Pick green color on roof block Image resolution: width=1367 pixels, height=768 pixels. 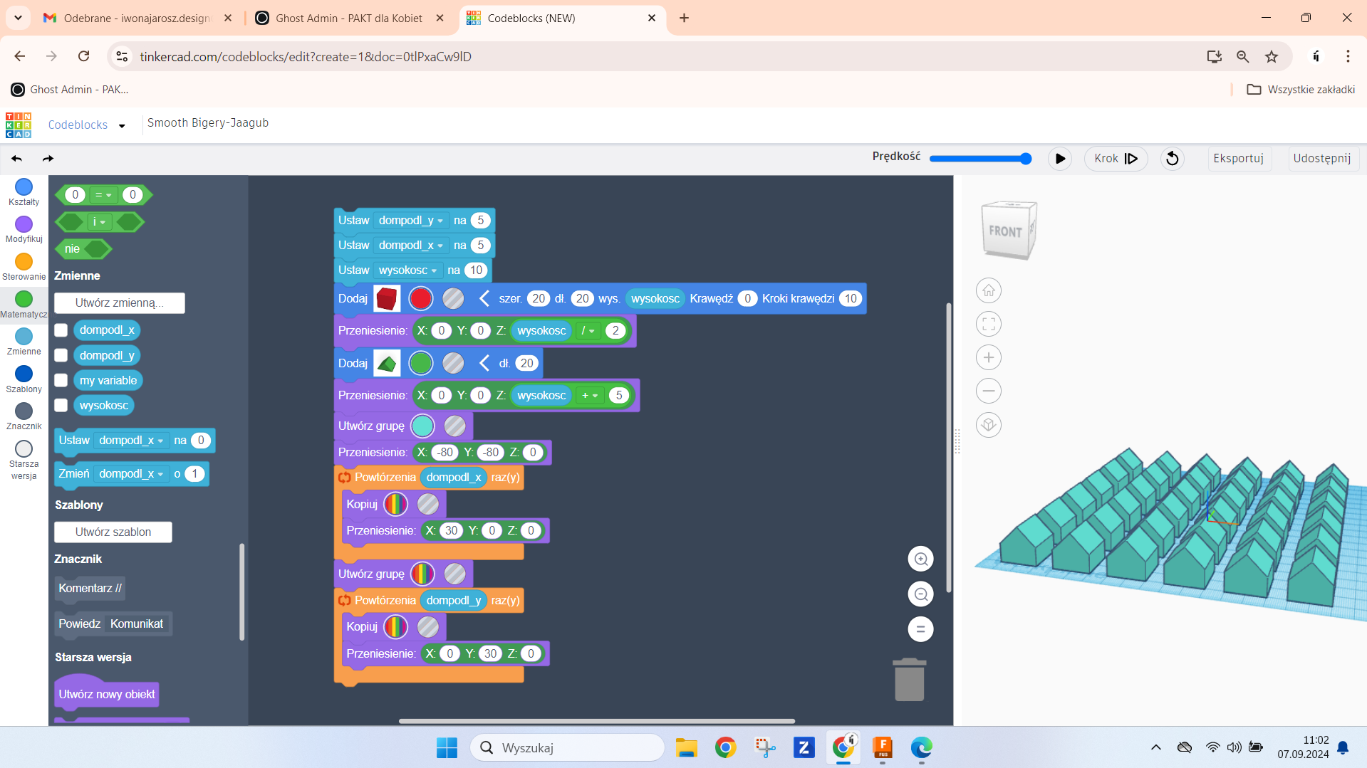[420, 363]
